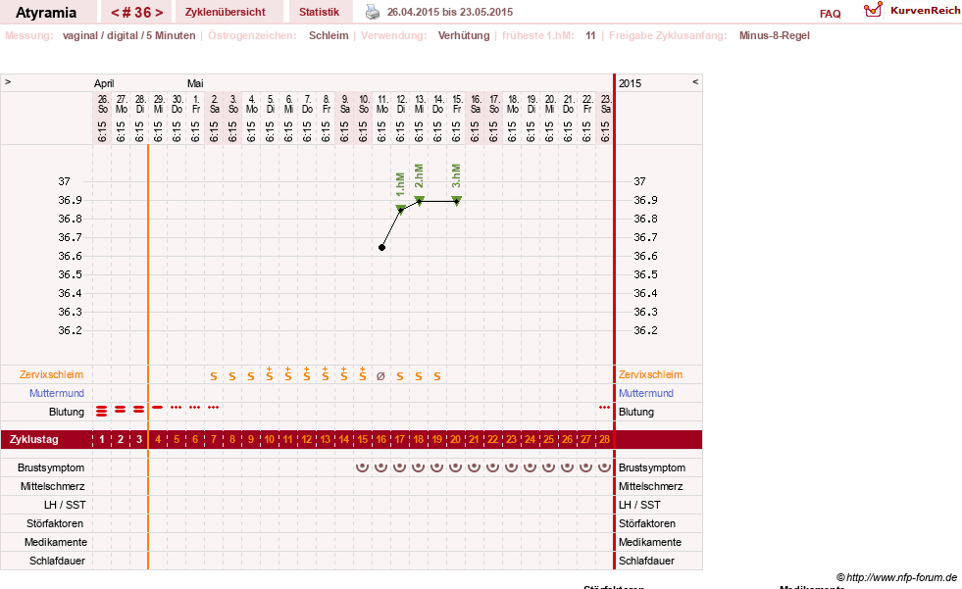
Task: Open the Statistik tab
Action: pos(319,12)
